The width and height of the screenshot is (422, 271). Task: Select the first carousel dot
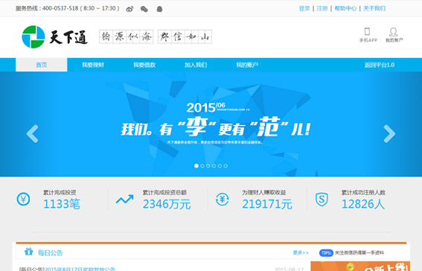pos(196,166)
